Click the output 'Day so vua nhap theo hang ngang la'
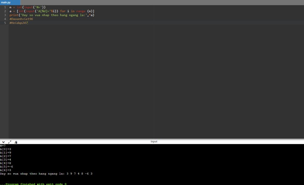 tap(46, 174)
